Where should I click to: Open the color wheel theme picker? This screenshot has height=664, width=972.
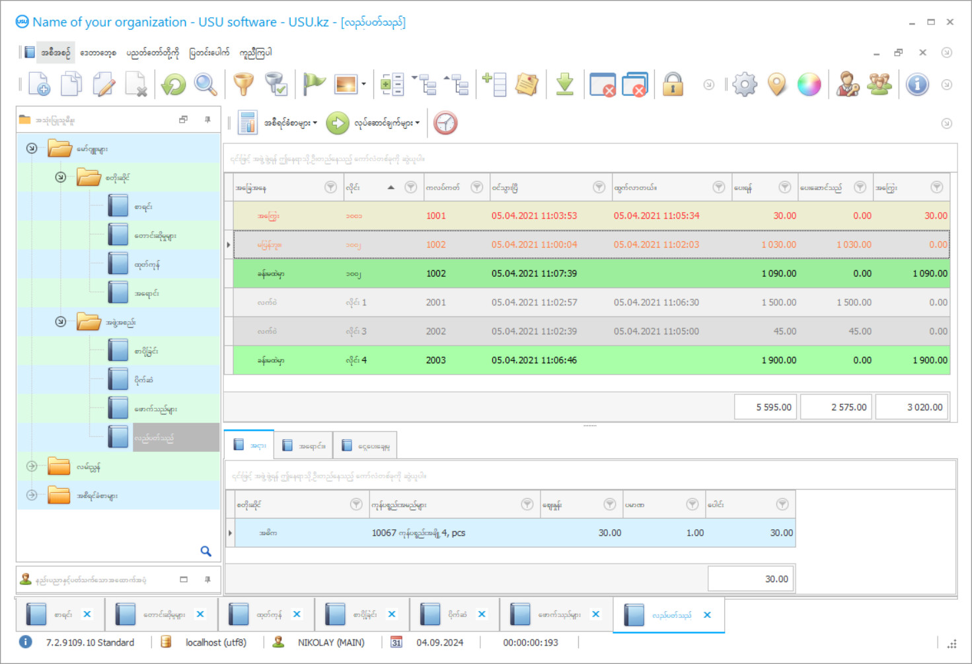pos(809,85)
